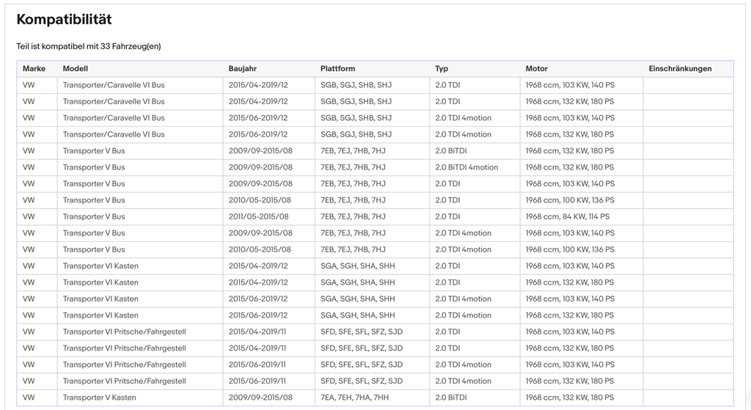This screenshot has height=410, width=751.
Task: Click the Einschränkungen column header
Action: (x=680, y=68)
